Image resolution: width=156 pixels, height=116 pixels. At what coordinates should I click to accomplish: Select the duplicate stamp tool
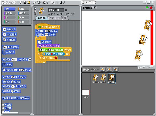[x=83, y=3]
